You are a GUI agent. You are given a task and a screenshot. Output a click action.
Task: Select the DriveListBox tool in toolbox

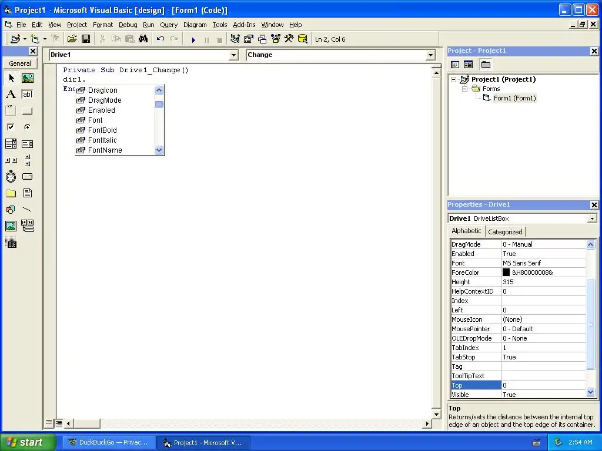coord(27,176)
